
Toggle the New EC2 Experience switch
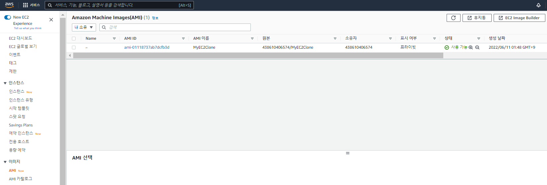pyautogui.click(x=8, y=17)
